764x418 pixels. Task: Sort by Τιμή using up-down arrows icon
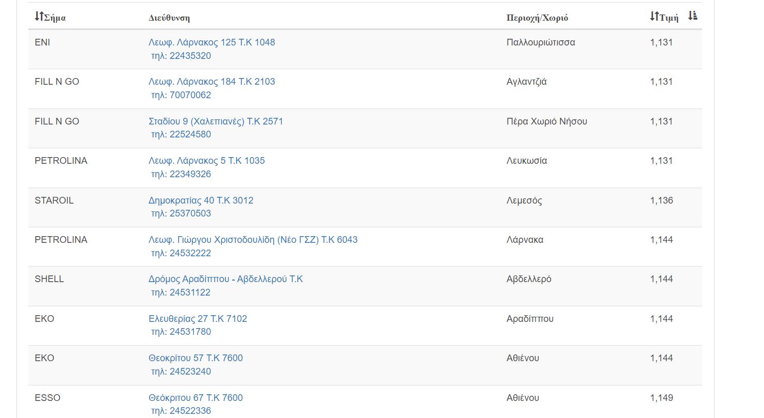pos(654,17)
